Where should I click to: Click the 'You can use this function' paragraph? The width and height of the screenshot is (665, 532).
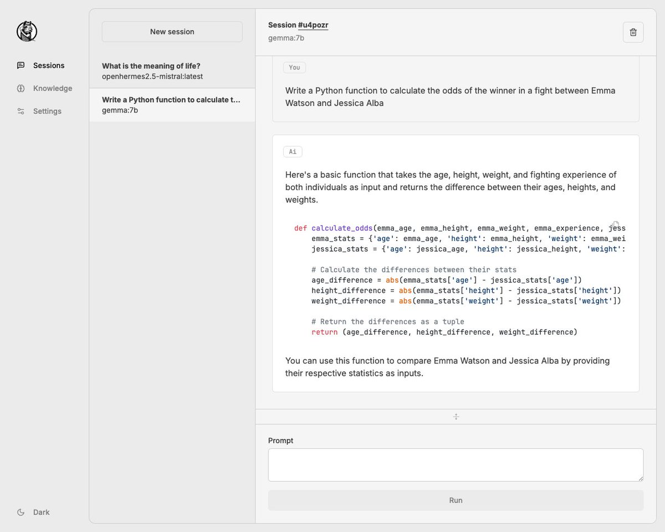[448, 367]
